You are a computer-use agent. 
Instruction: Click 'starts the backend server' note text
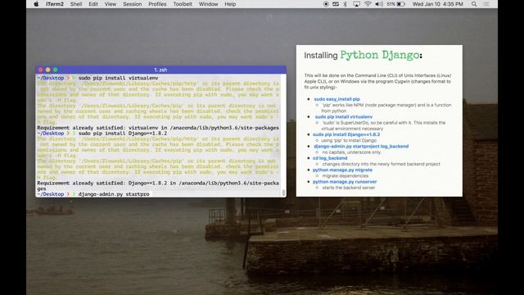point(349,188)
